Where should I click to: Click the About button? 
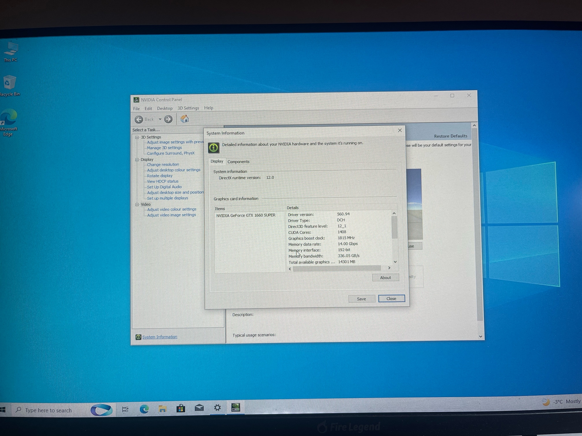pos(385,277)
